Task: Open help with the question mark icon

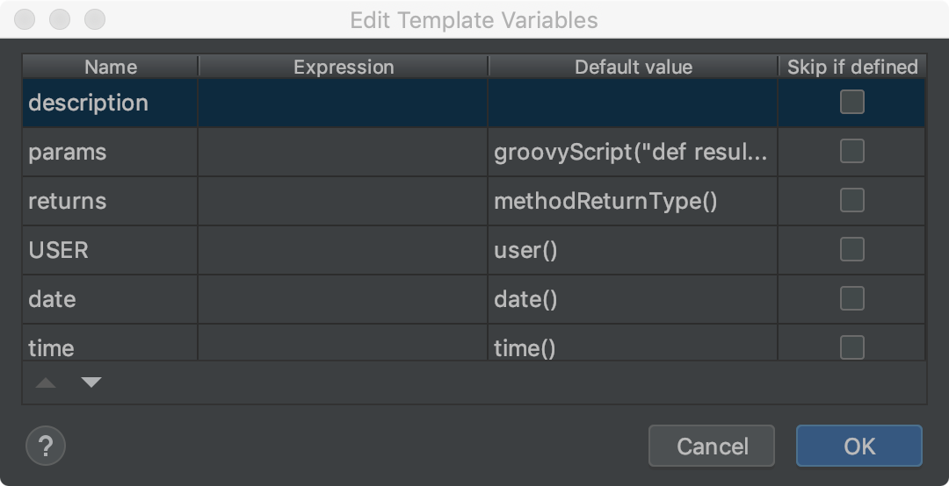Action: pos(46,446)
